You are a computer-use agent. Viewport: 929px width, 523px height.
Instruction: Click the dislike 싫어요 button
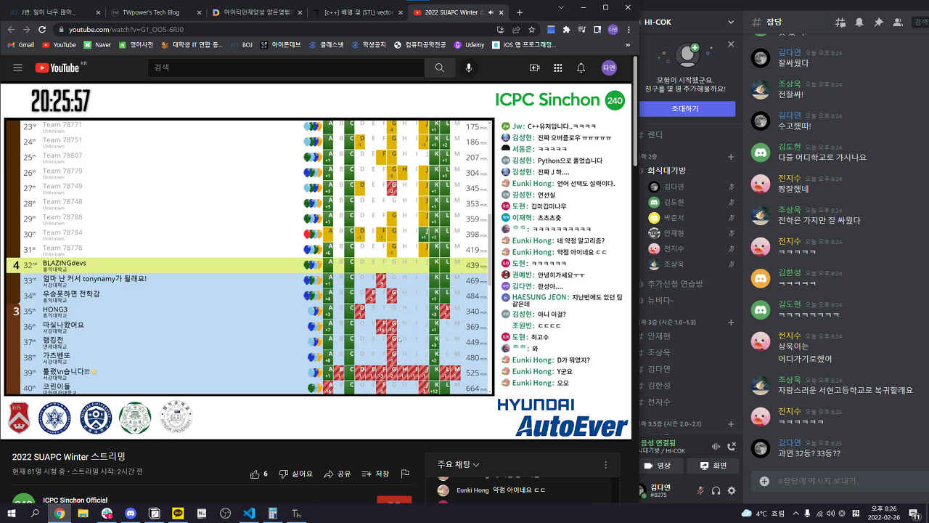point(296,474)
